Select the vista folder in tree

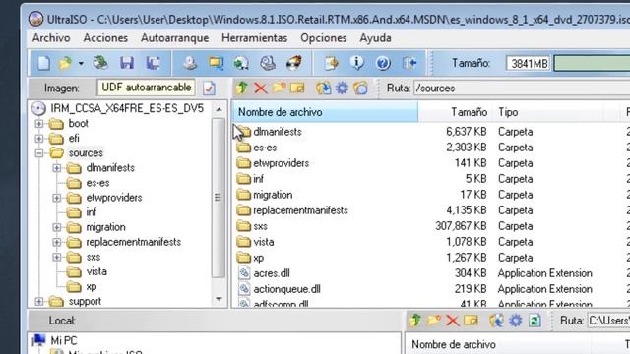pos(96,272)
